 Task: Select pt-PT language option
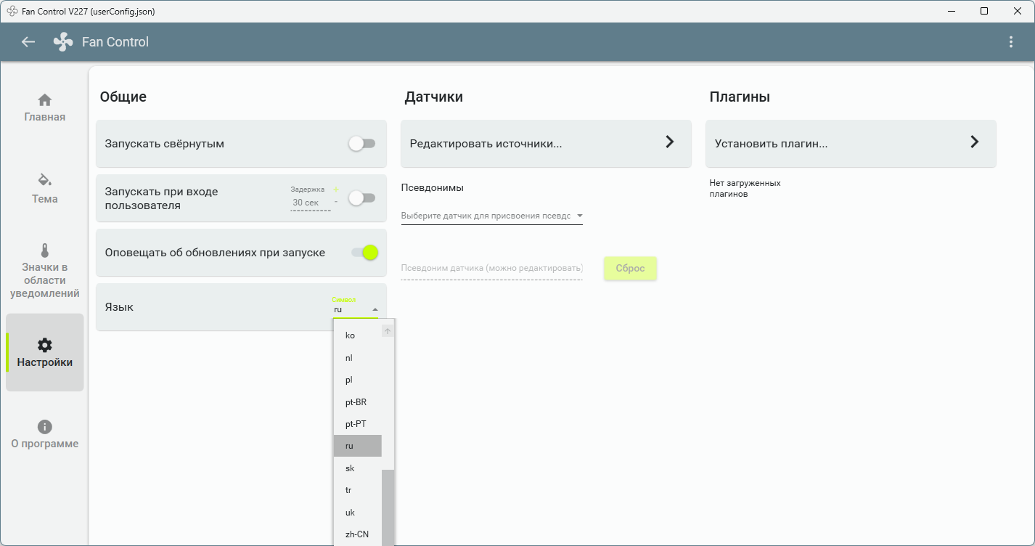click(x=358, y=424)
